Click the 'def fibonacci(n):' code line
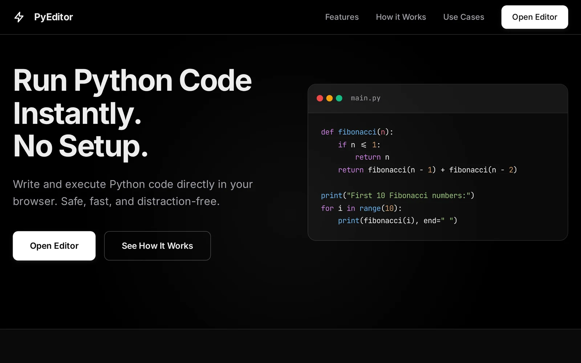Viewport: 581px width, 363px height. coord(357,132)
